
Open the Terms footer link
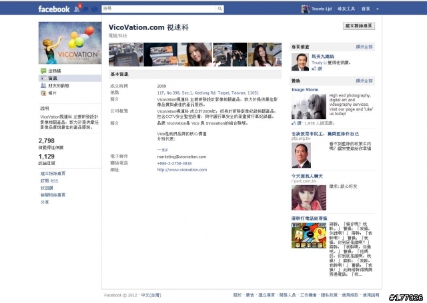click(x=350, y=295)
